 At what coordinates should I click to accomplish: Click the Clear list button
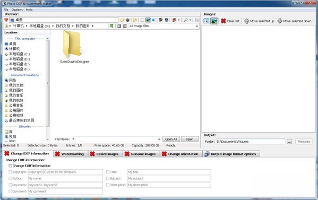point(230,21)
